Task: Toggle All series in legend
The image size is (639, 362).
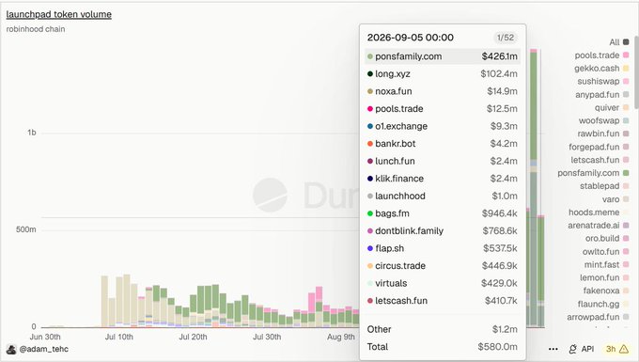Action: (619, 42)
